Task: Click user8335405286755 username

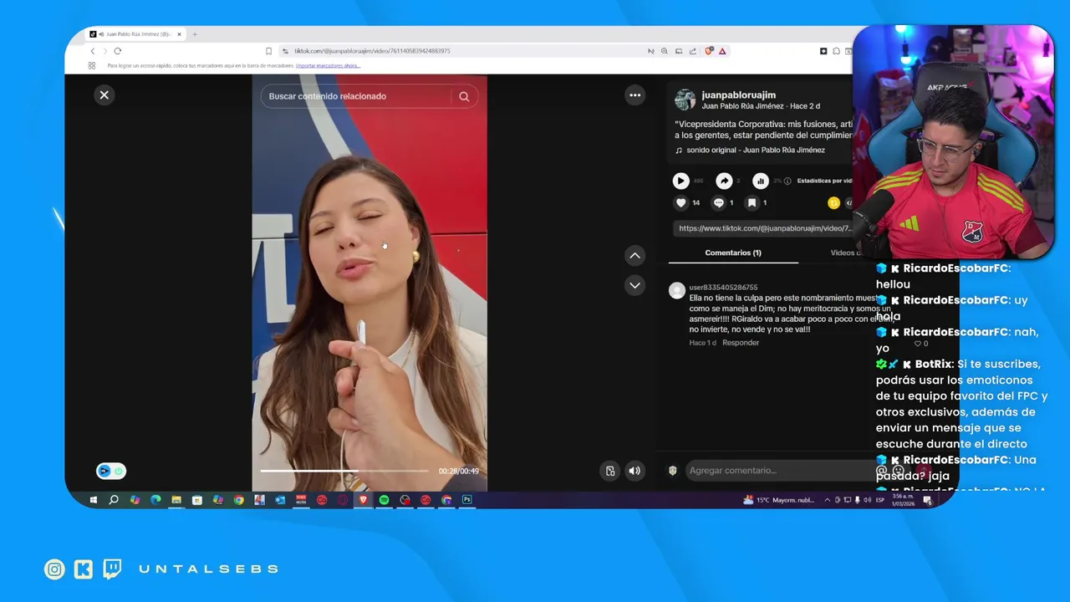Action: 723,288
